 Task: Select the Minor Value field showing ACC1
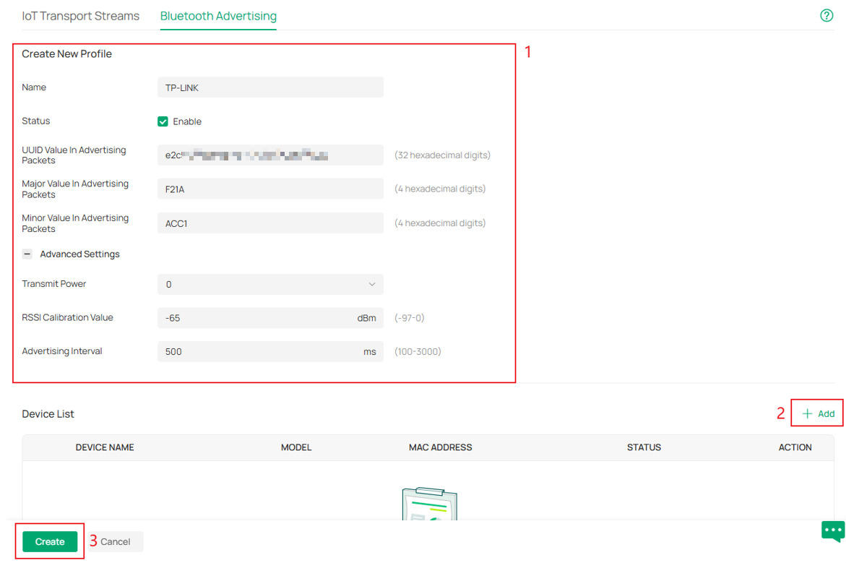(x=270, y=223)
